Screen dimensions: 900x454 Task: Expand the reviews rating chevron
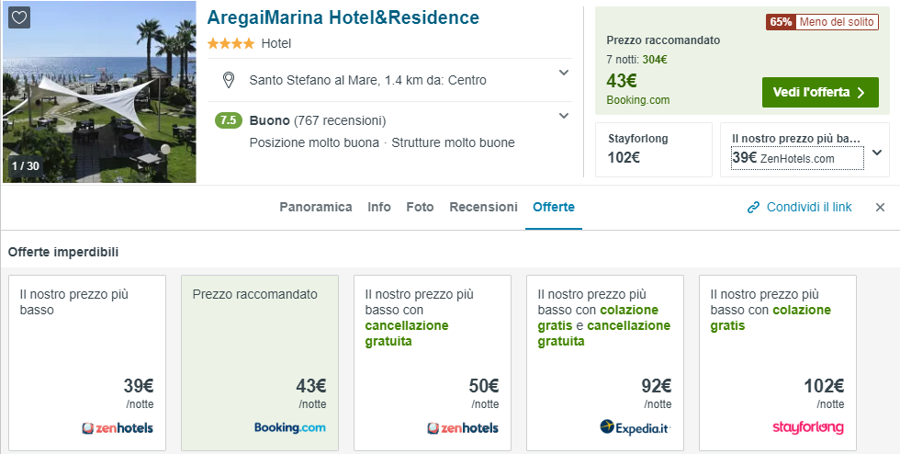point(564,115)
